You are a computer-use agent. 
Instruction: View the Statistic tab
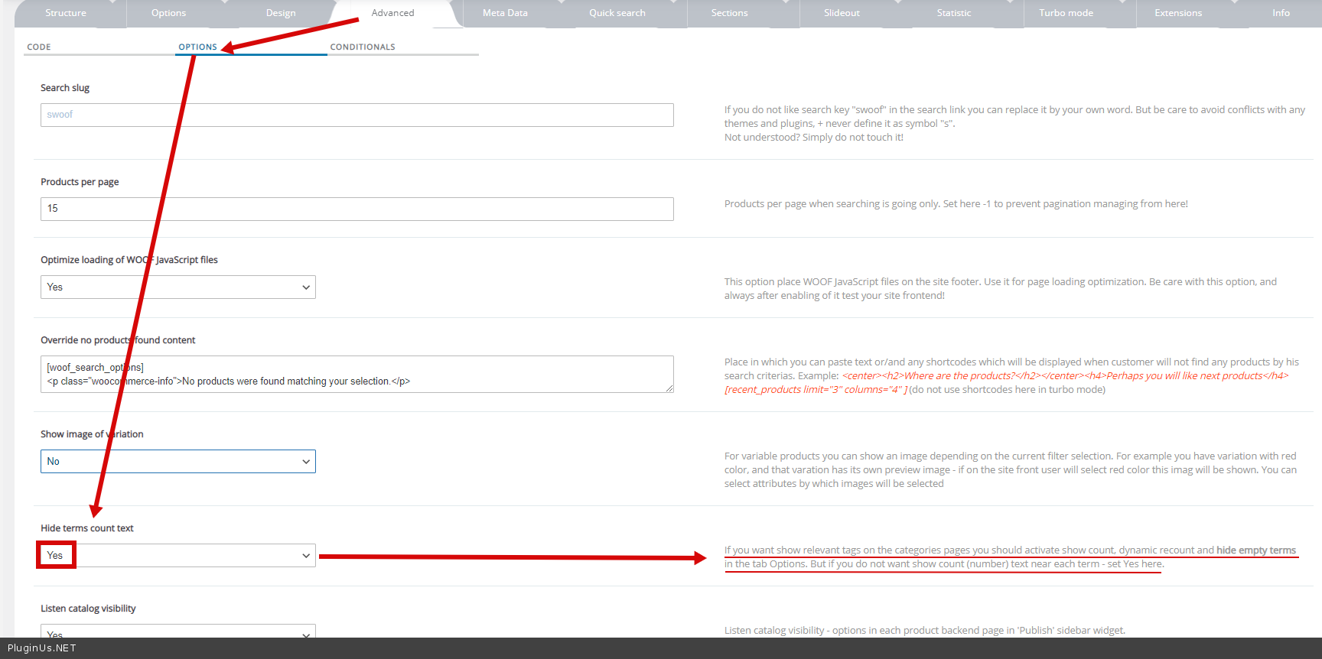[x=953, y=13]
